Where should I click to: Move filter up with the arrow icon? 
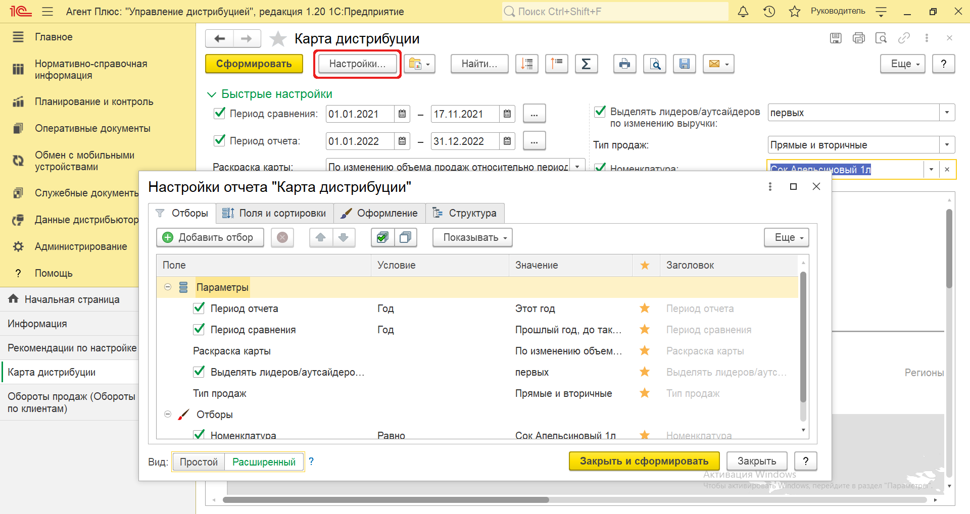pos(321,237)
